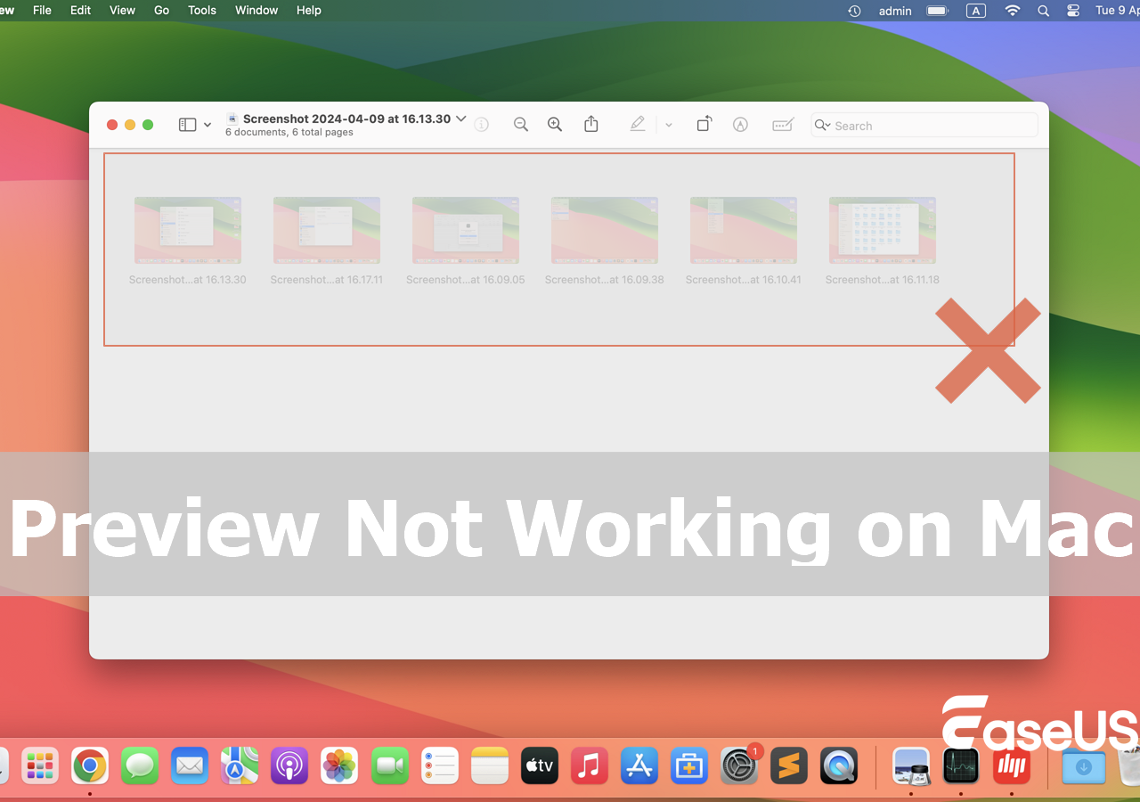Expand the sidebar view options chevron
Image resolution: width=1140 pixels, height=802 pixels.
208,124
